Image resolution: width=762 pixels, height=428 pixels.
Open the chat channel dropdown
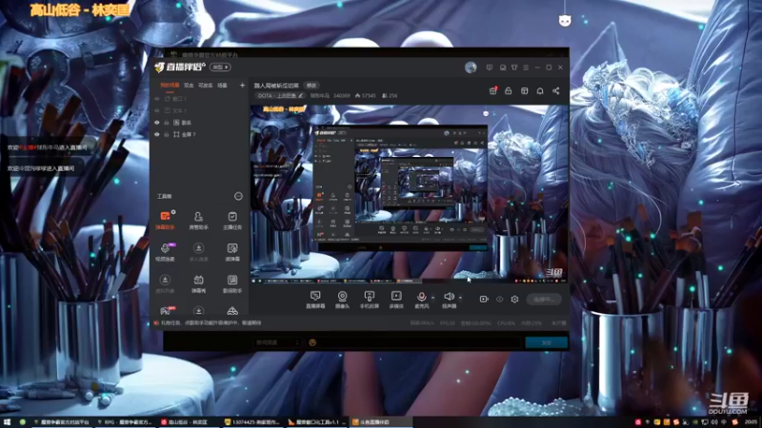276,342
